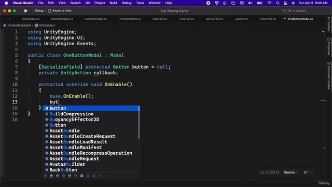Show more tabs via overflow ellipsis
This screenshot has width=332, height=187.
tap(322, 19)
